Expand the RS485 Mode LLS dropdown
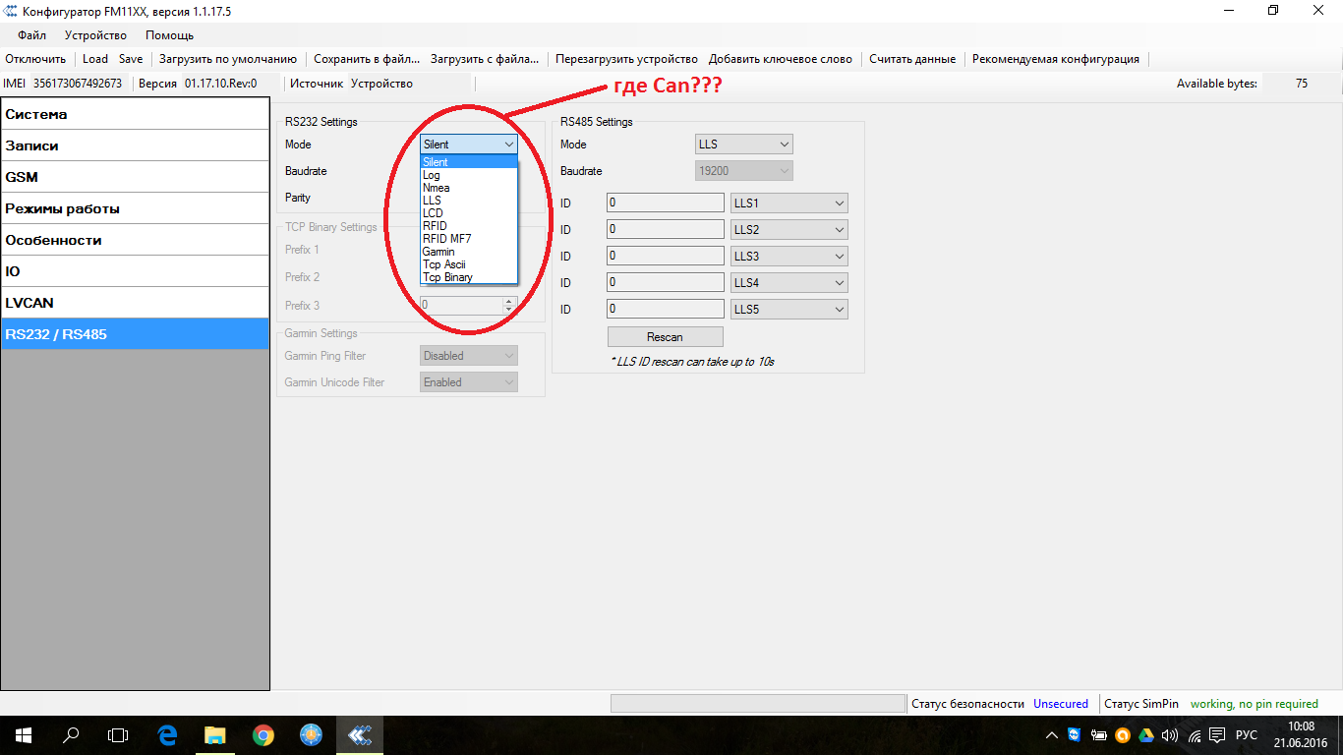 click(x=743, y=145)
